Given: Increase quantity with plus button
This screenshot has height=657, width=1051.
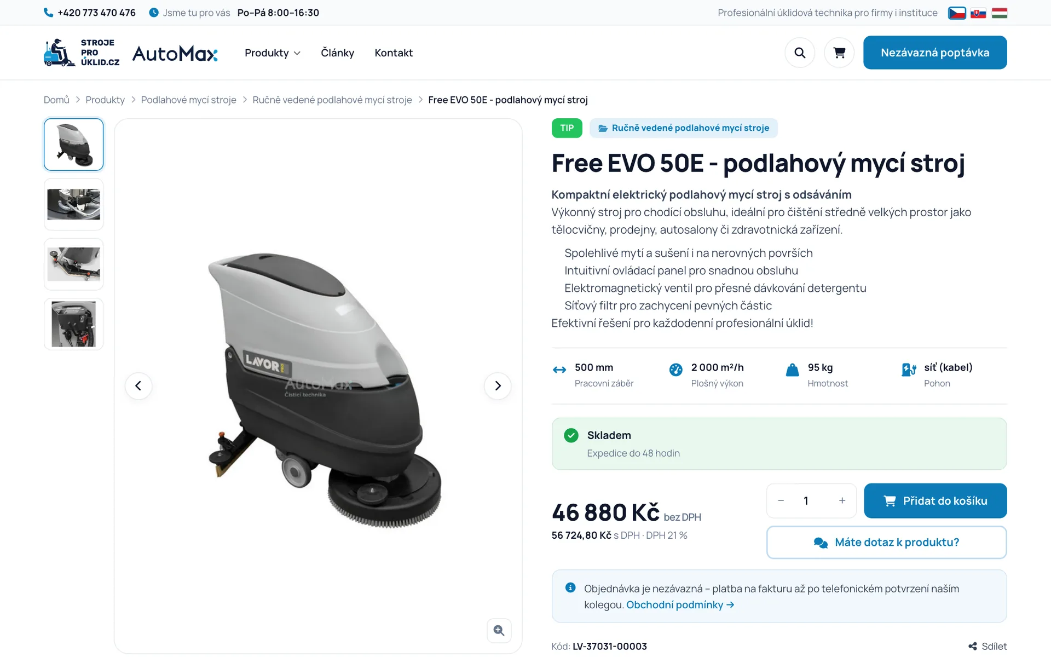Looking at the screenshot, I should point(842,500).
